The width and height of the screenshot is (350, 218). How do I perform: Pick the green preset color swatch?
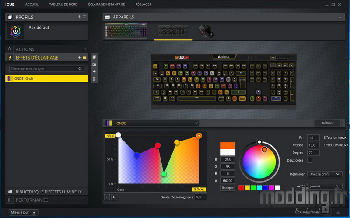pos(253,188)
